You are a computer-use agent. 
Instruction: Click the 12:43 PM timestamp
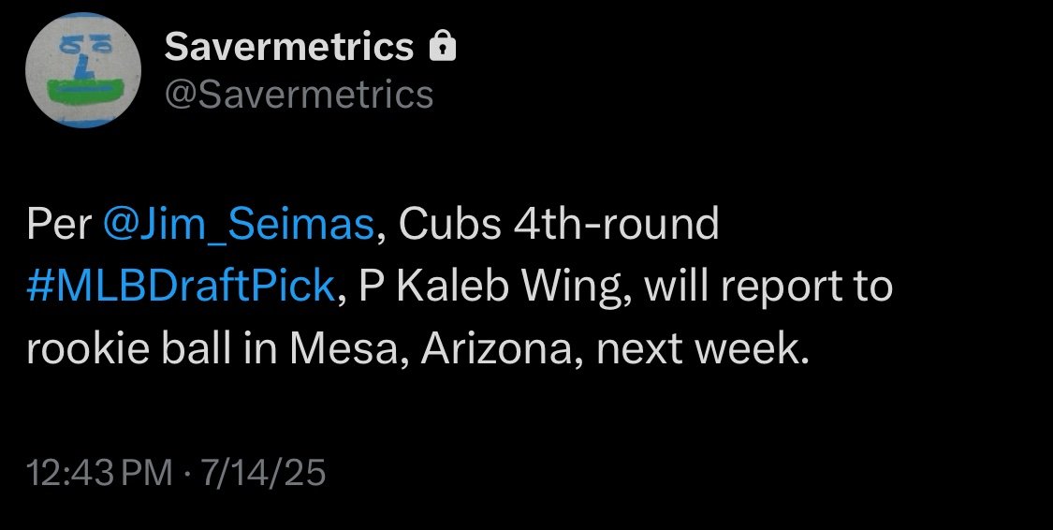[x=100, y=473]
